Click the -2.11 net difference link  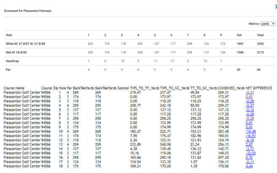click(250, 162)
